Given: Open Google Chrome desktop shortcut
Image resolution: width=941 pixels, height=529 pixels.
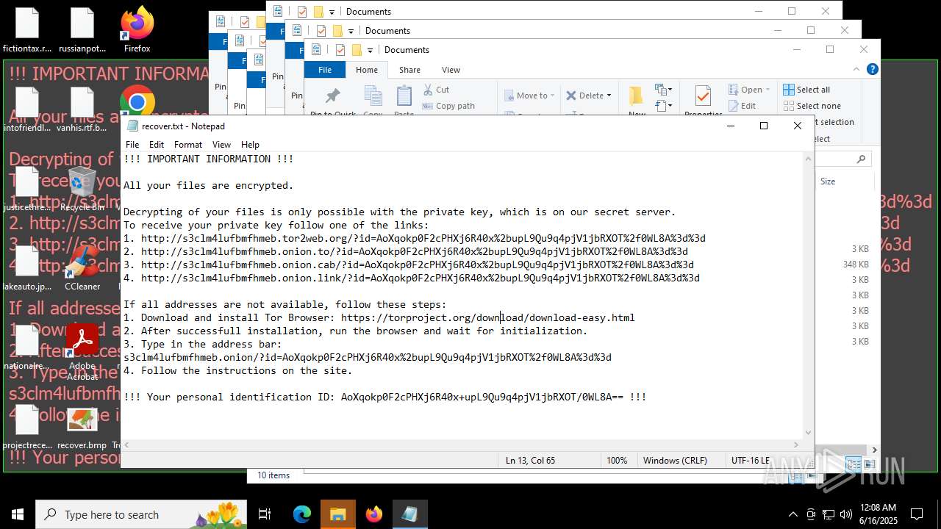Looking at the screenshot, I should point(137,101).
